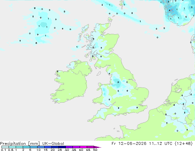Select the 2–5 mm legend color swatch
The height and width of the screenshot is (151, 195).
pos(26,147)
